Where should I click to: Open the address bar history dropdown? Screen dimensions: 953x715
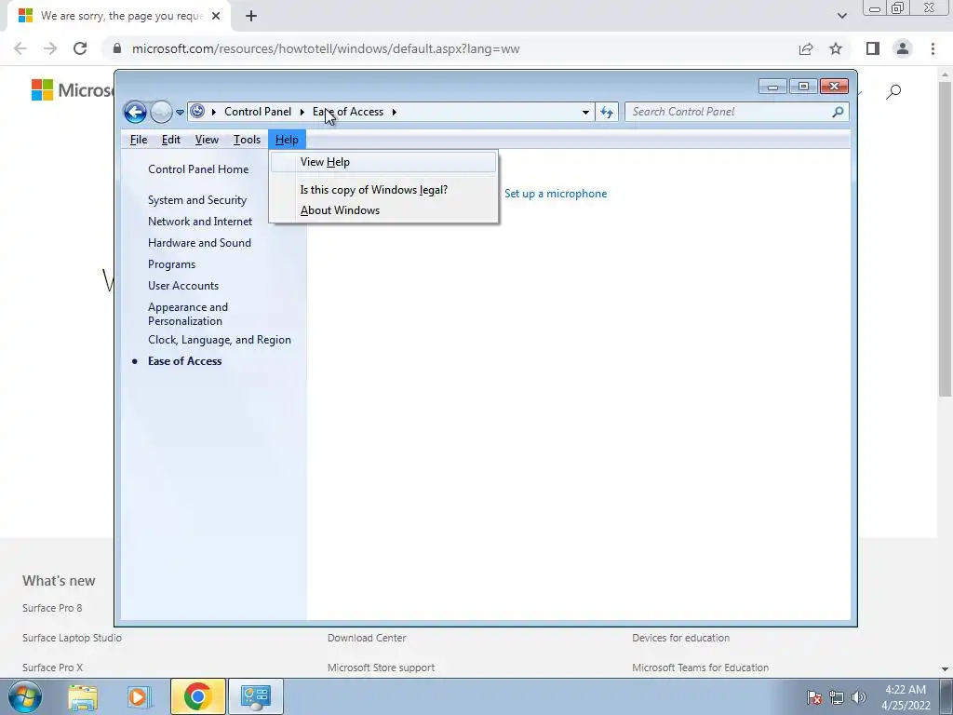click(x=585, y=112)
